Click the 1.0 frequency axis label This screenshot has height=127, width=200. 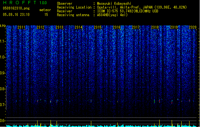[x=3, y=57]
